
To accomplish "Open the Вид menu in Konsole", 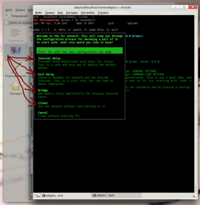I will tap(60, 13).
